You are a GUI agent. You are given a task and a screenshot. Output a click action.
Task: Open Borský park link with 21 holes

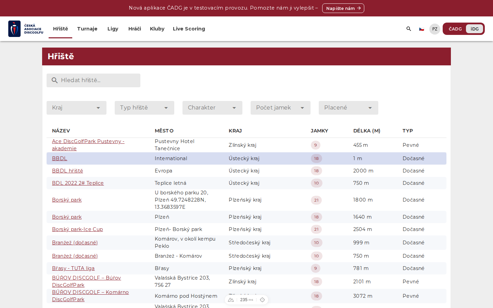[67, 200]
